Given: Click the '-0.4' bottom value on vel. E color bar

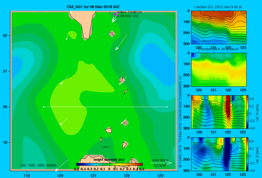Looking at the screenshot, I should click(x=252, y=170).
